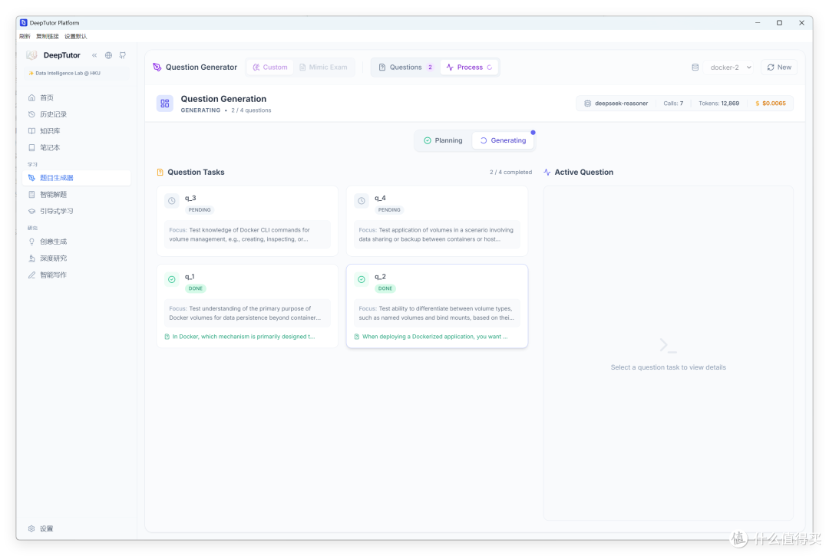829x556 pixels.
Task: Click the $0.0065 cost indicator
Action: [x=771, y=104]
